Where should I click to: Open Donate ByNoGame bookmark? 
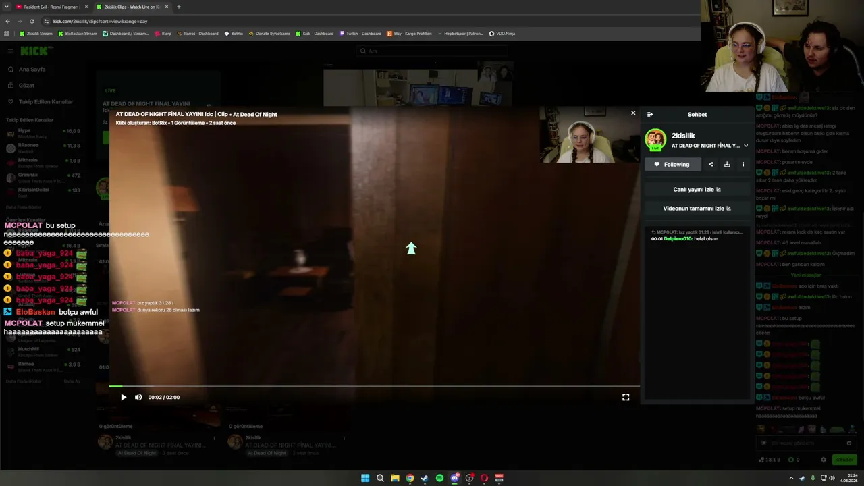pos(269,34)
